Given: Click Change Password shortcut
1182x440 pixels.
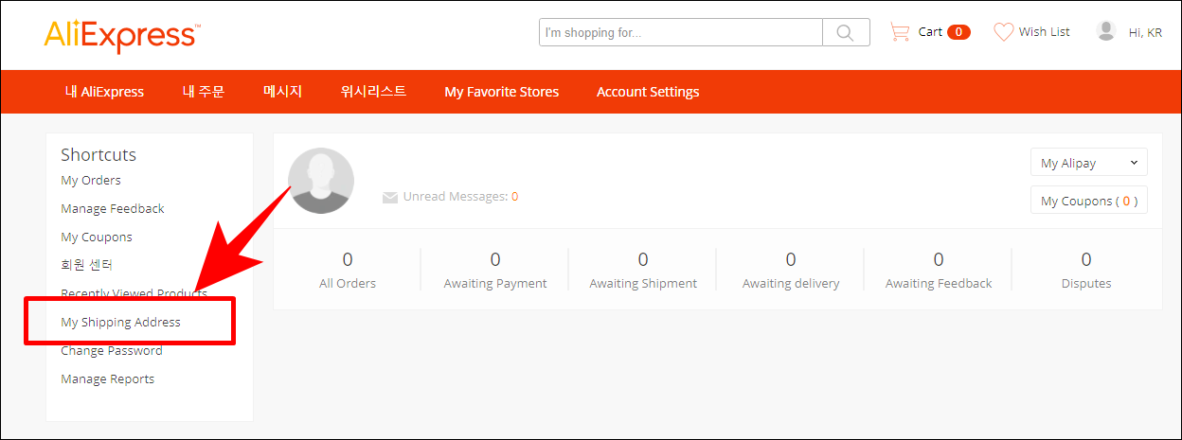Looking at the screenshot, I should 112,350.
